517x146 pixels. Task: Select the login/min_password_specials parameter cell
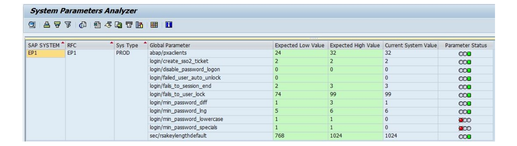point(211,128)
